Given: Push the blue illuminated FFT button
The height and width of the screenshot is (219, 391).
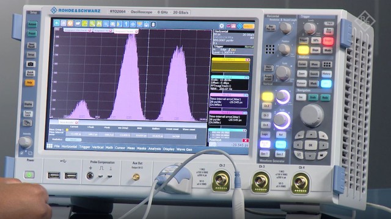Looking at the screenshot, I should tap(326, 84).
